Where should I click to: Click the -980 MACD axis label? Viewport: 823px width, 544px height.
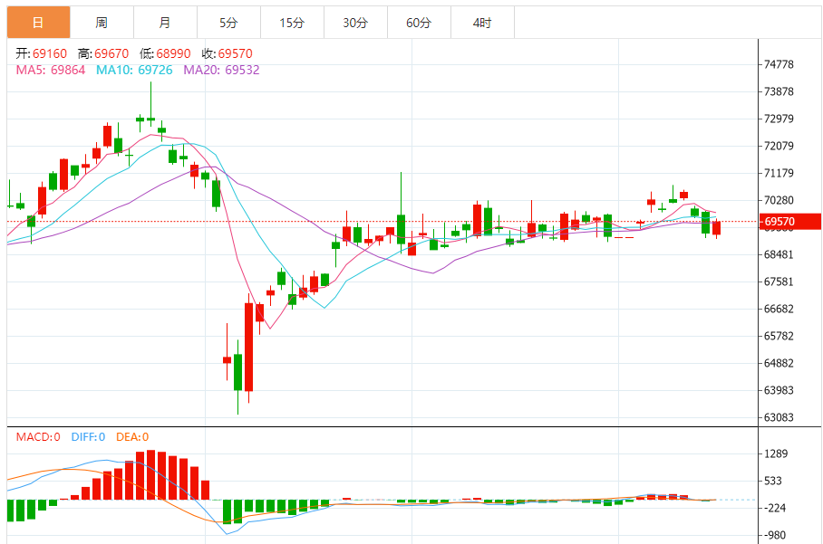click(774, 535)
